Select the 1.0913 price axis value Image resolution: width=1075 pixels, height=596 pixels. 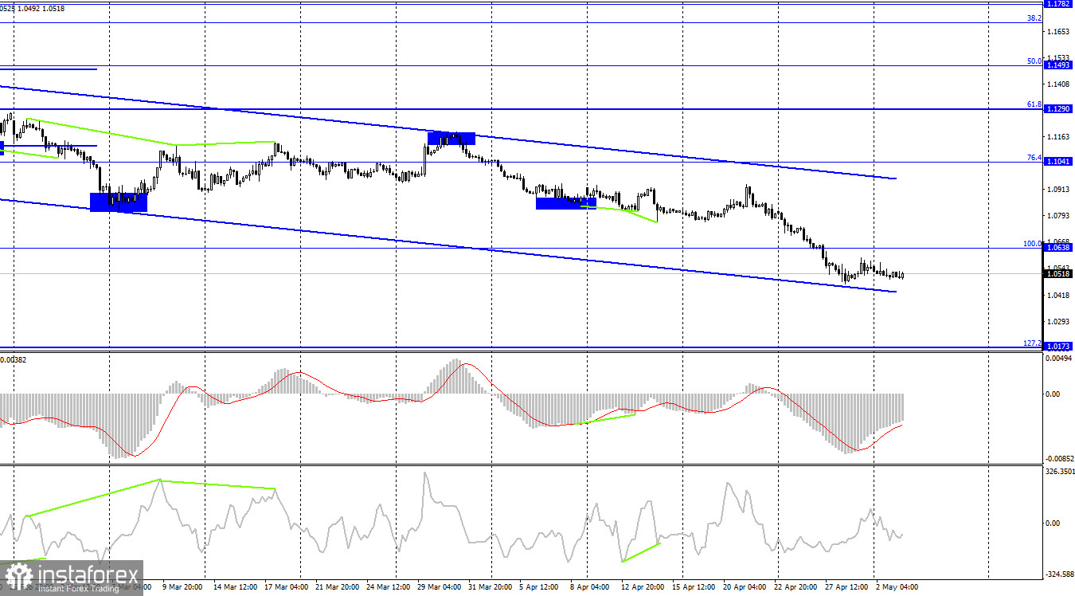(1057, 190)
